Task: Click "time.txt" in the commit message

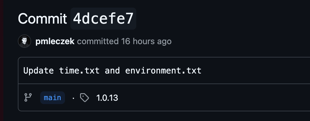Action: [79, 71]
